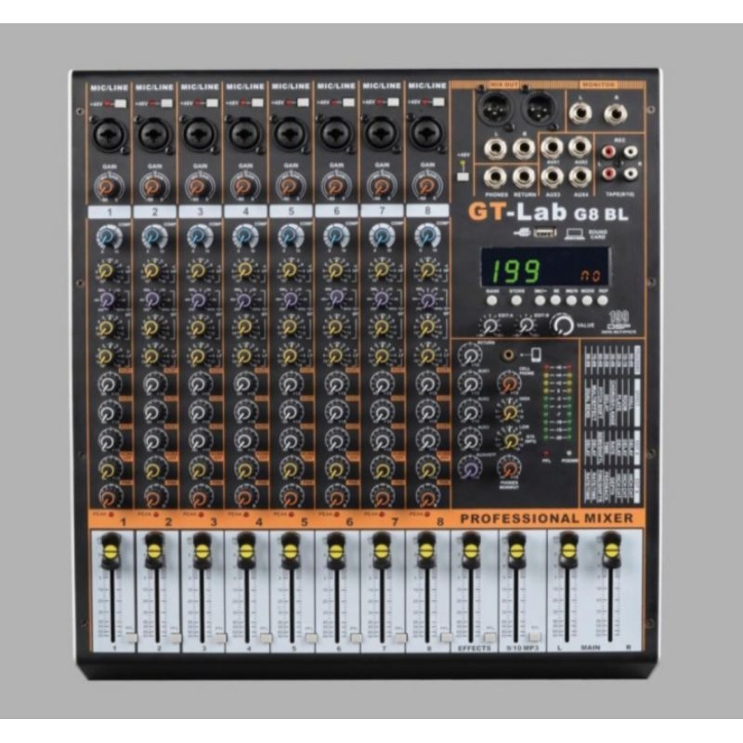743x743 pixels.
Task: Select the AUX3 output jack
Action: pos(554,176)
